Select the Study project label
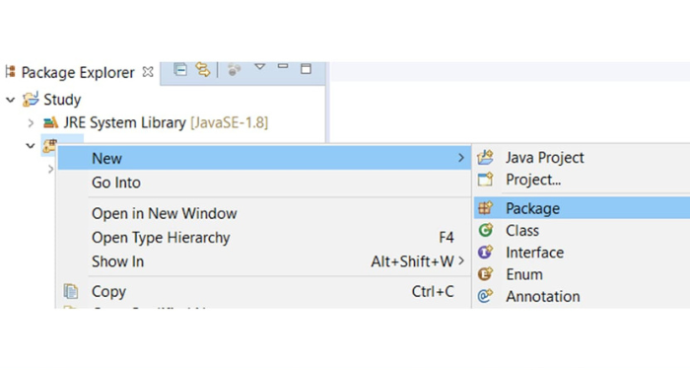Viewport: 690px width, 370px height. point(62,100)
